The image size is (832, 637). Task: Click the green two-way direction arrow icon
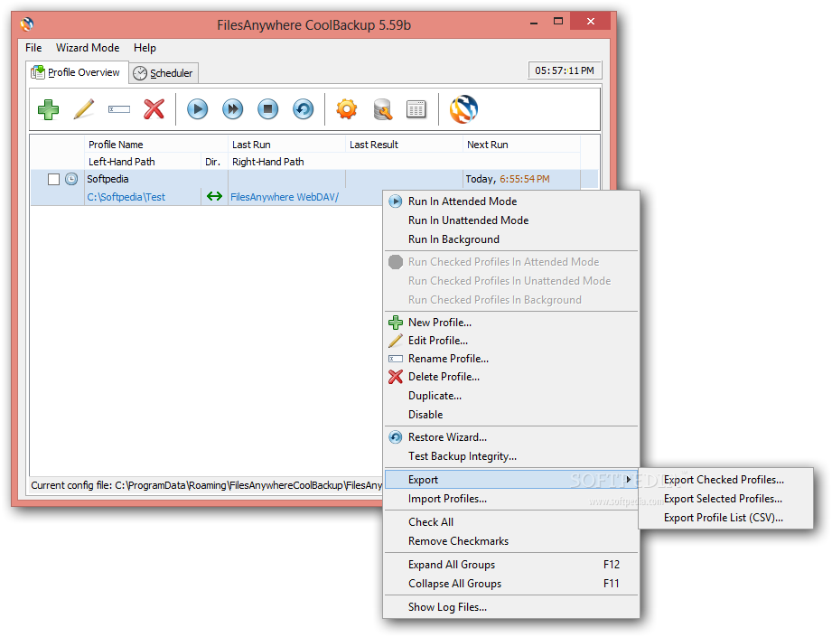point(214,196)
